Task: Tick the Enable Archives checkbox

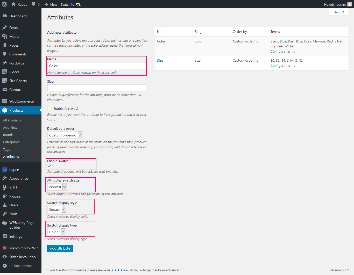Action: coord(49,109)
